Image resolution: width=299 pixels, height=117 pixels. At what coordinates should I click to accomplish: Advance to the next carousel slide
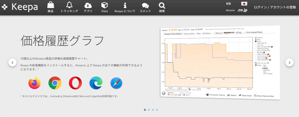pyautogui.click(x=289, y=62)
